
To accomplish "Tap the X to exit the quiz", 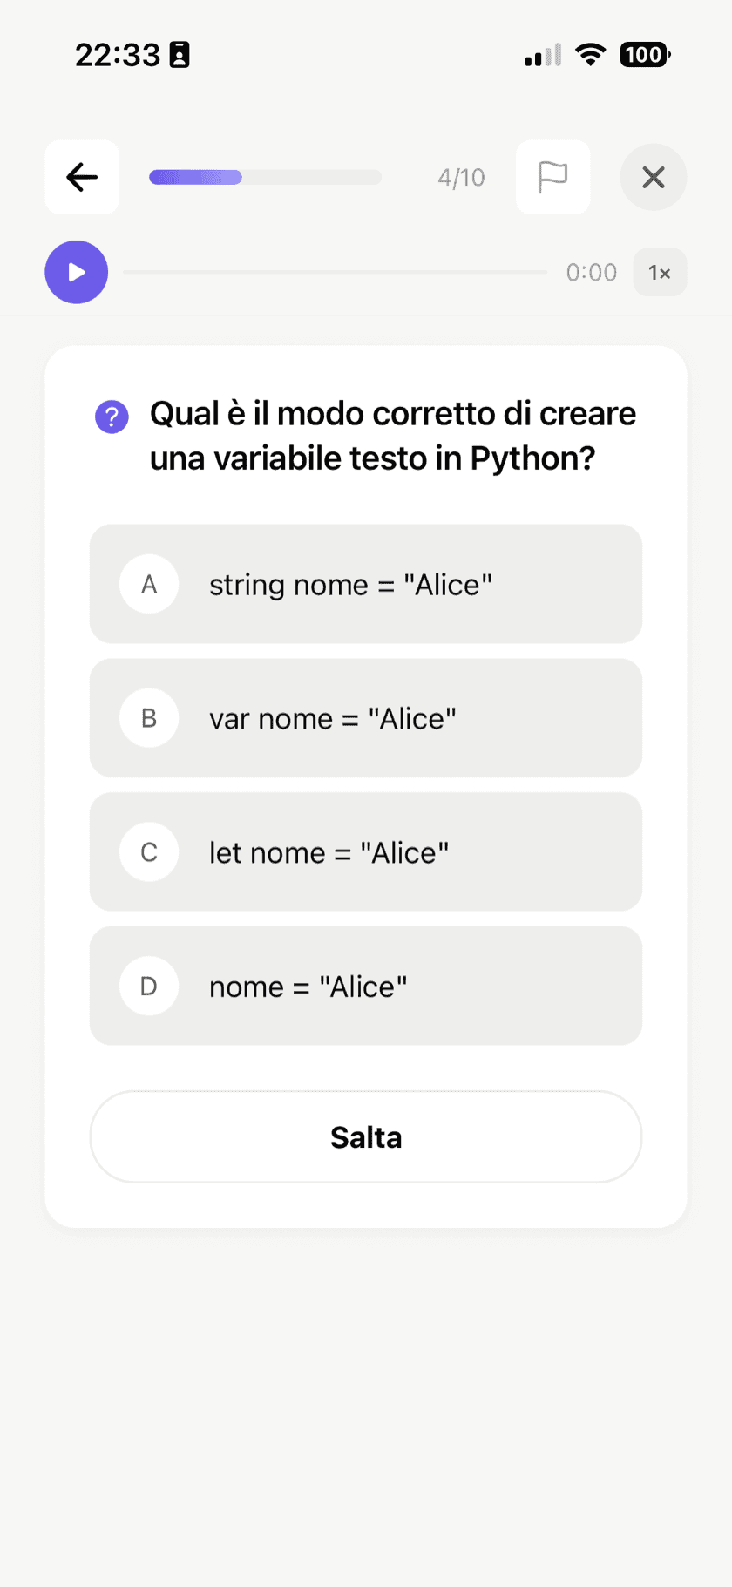I will pyautogui.click(x=654, y=177).
